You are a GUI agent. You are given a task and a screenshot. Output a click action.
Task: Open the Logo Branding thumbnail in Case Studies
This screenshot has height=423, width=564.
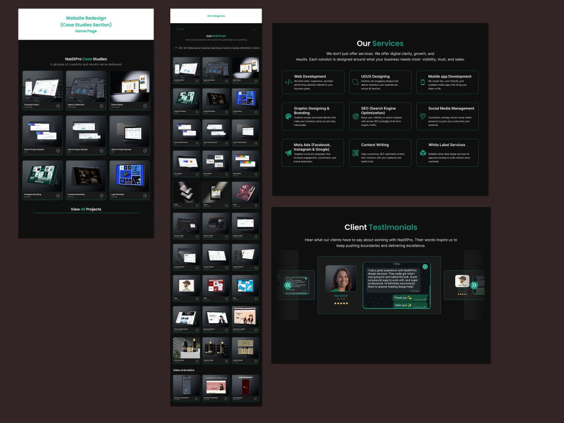[x=130, y=176]
